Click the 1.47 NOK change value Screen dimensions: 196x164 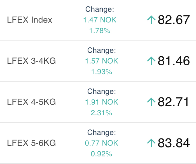pos(100,20)
